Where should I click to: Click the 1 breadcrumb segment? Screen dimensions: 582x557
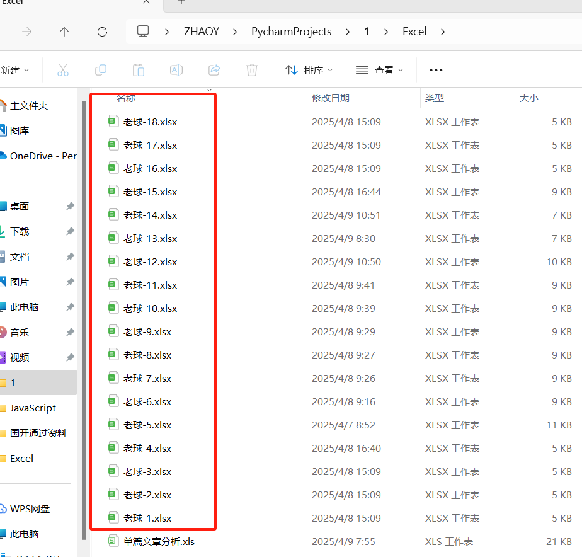click(367, 32)
